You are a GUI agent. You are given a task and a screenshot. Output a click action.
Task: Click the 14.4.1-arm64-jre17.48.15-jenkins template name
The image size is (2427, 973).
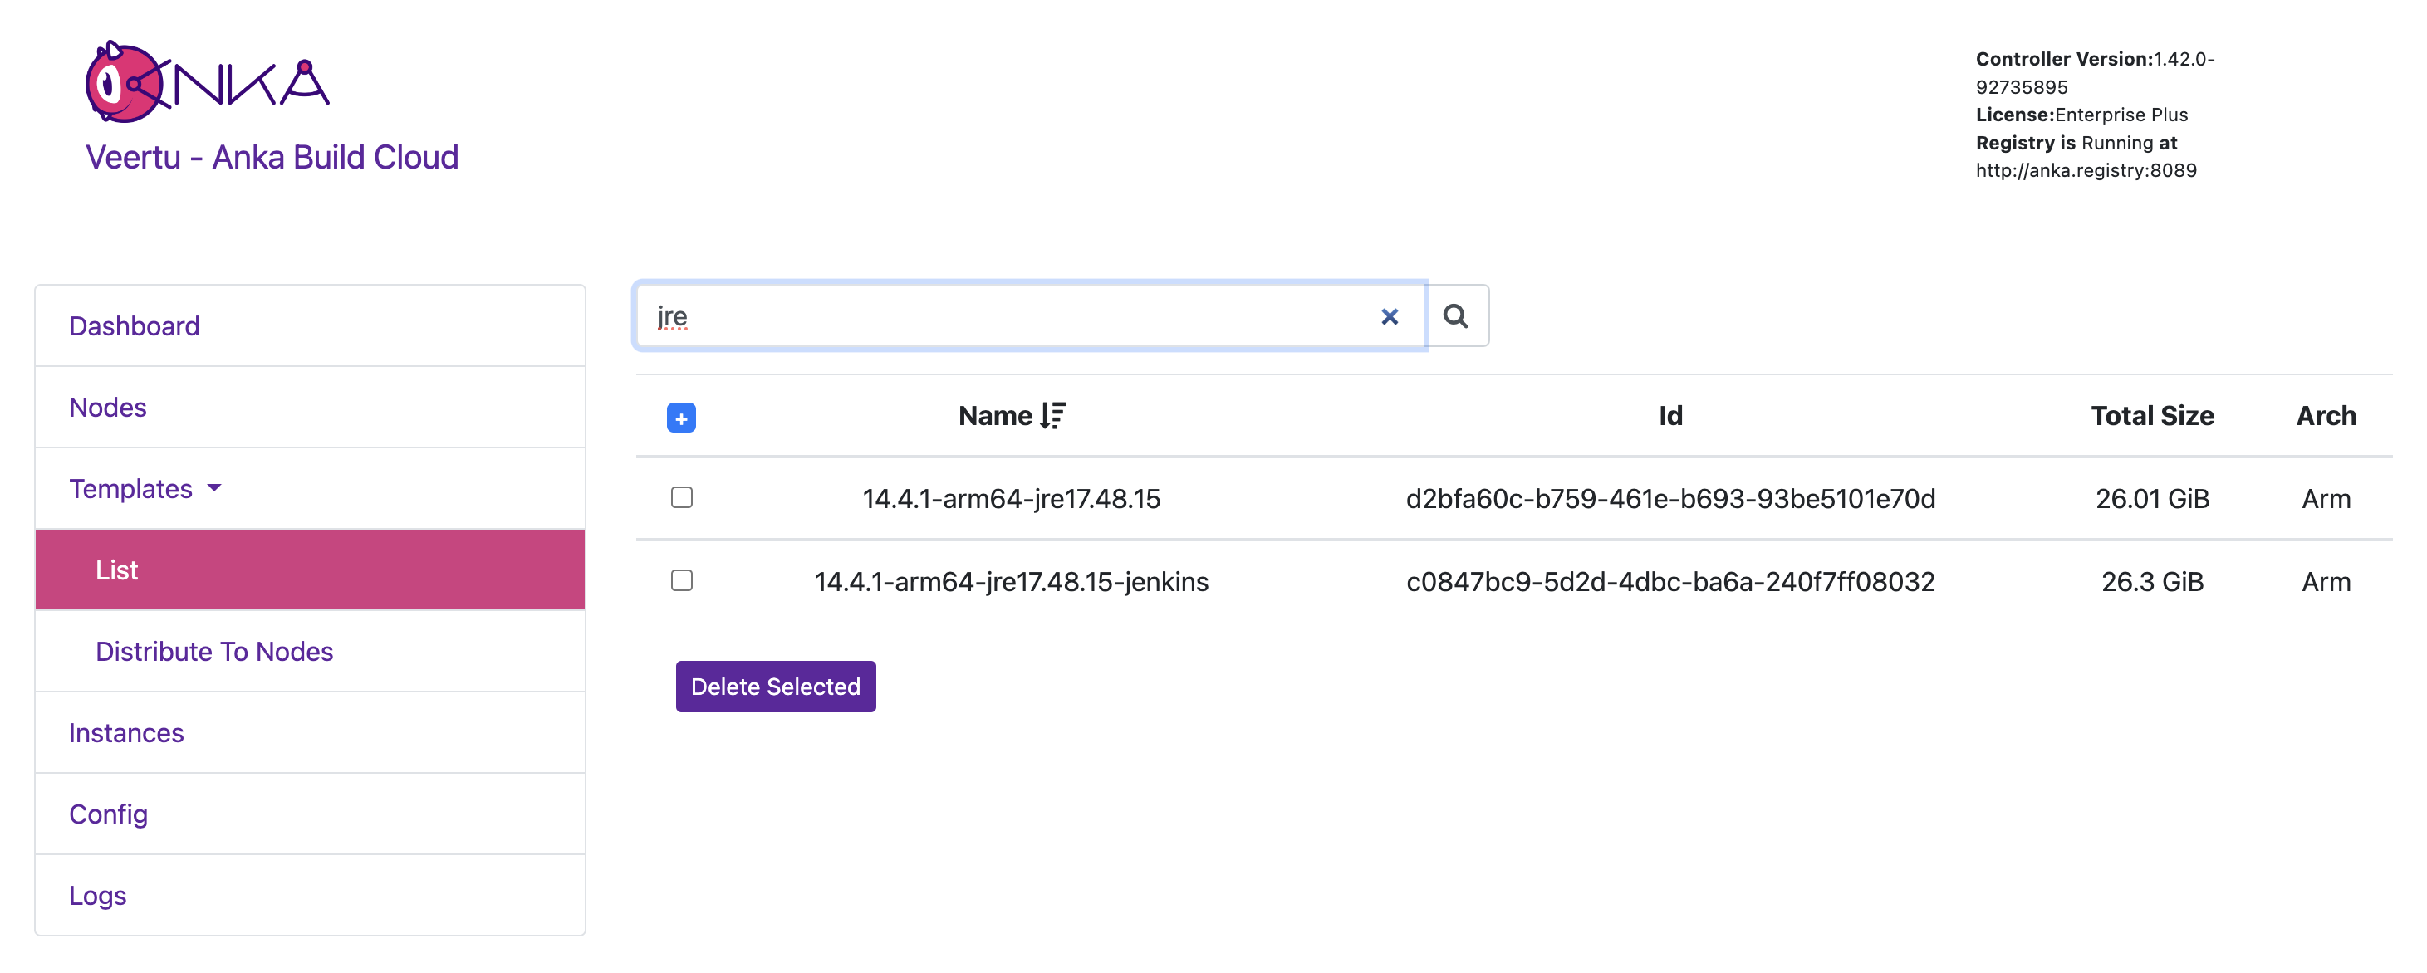point(1011,581)
